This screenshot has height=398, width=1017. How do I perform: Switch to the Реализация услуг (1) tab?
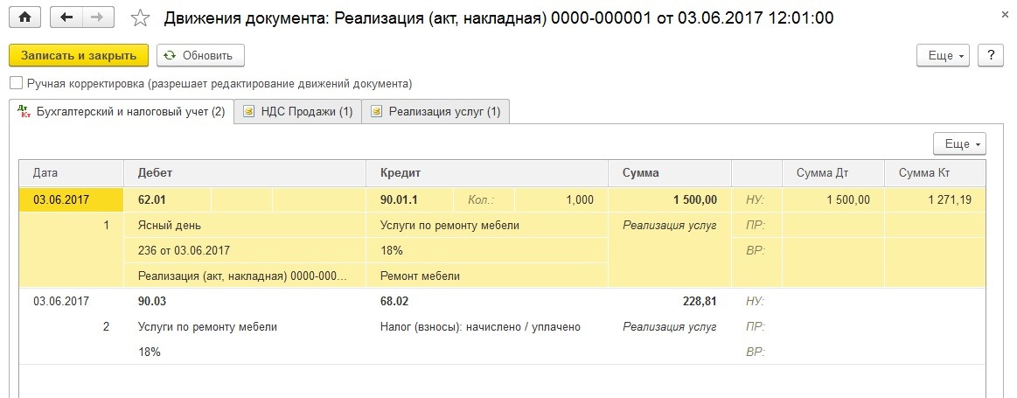click(435, 112)
